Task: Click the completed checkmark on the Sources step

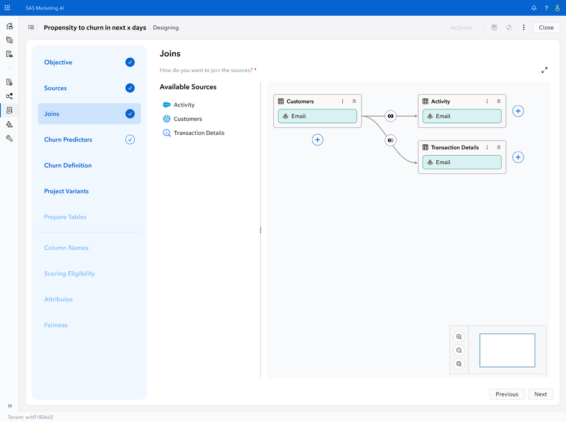Action: tap(130, 88)
